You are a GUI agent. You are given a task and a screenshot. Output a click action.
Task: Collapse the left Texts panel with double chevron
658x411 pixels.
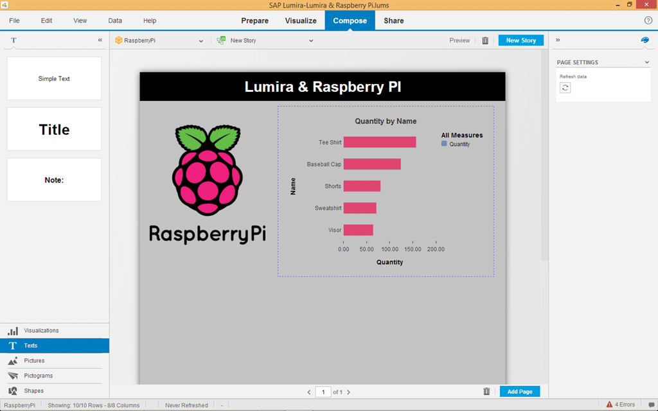(x=100, y=40)
